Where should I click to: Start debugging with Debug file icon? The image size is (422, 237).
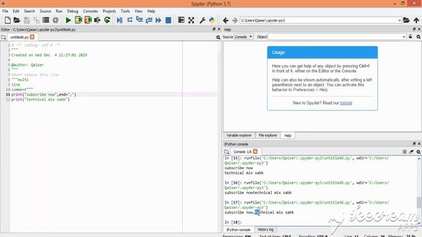pos(119,20)
